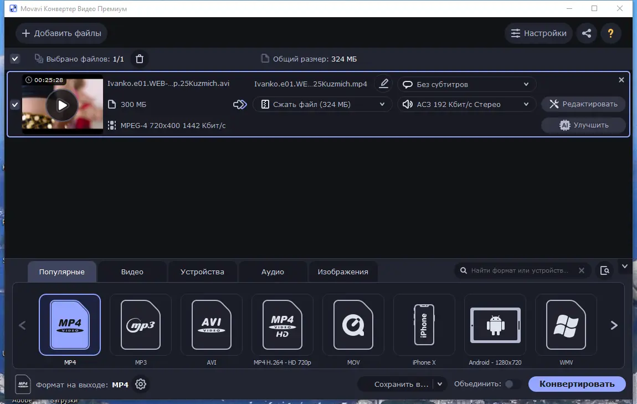Click the MP4 output format icon at bottom
Image resolution: width=637 pixels, height=404 pixels.
(23, 384)
